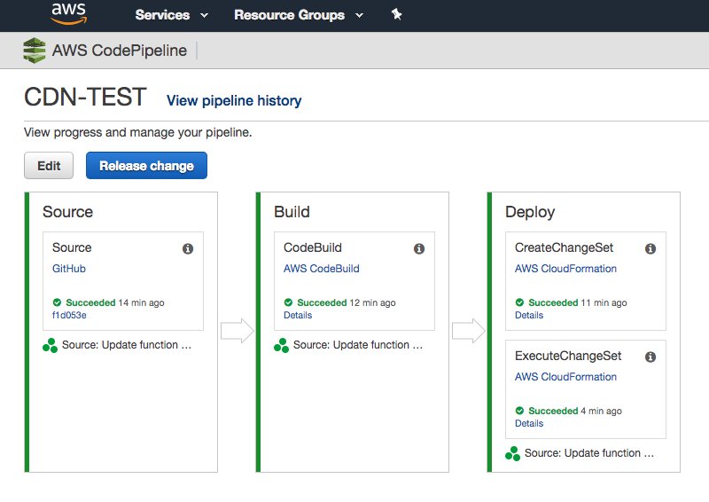Expand the Resource Groups dropdown
Screen dimensions: 709x502
click(299, 15)
